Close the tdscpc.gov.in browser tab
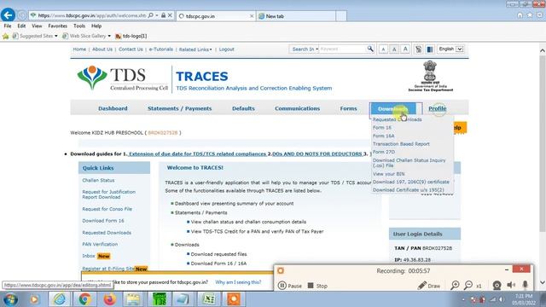 tap(252, 16)
